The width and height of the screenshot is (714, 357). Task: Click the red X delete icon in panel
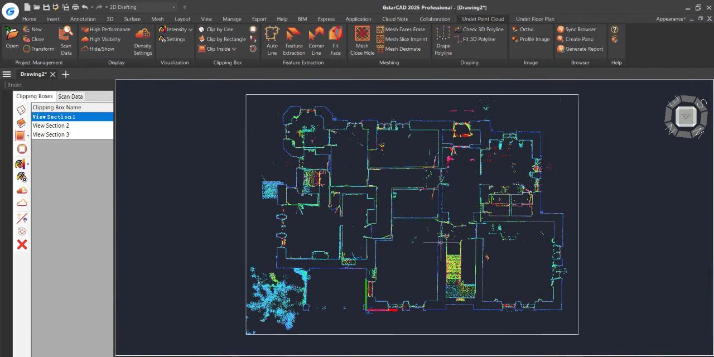pyautogui.click(x=22, y=244)
